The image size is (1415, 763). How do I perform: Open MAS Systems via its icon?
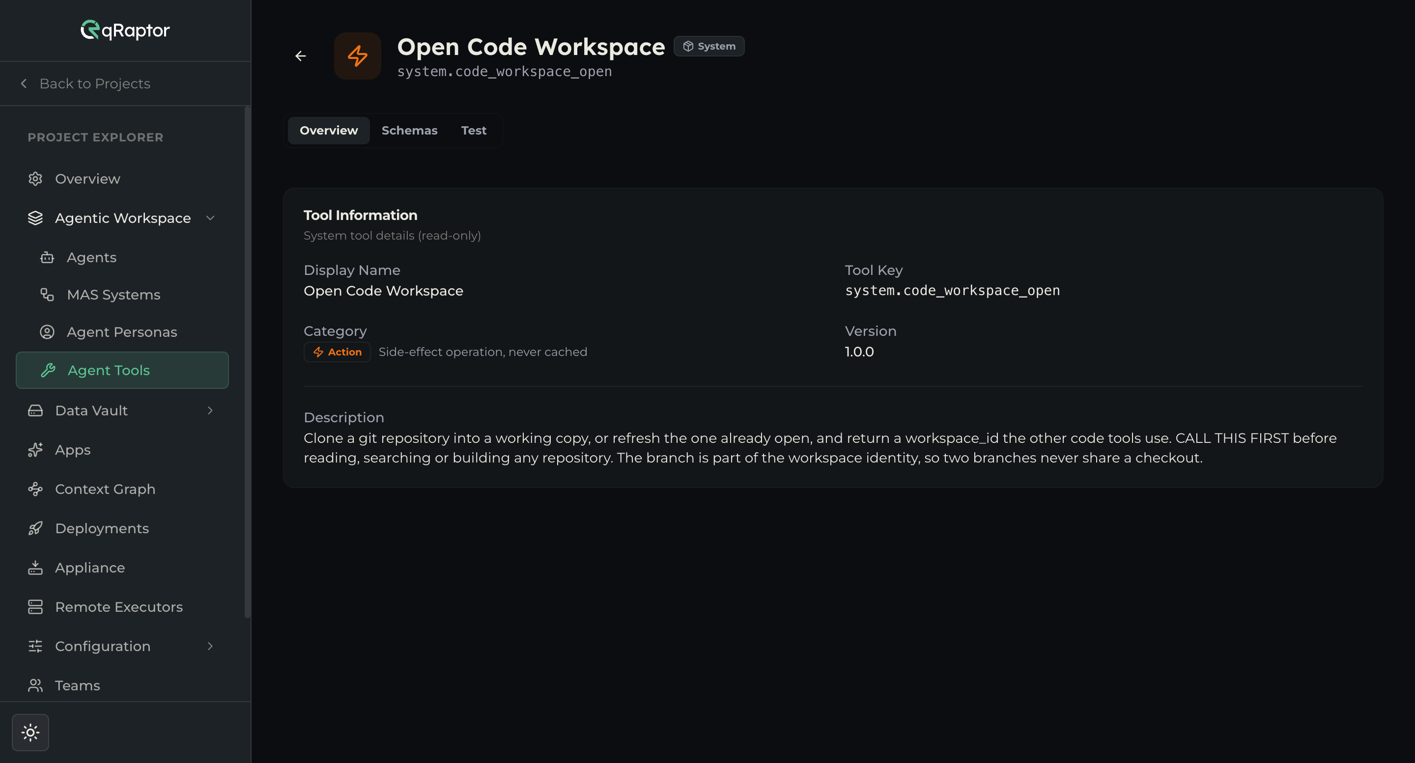point(47,295)
